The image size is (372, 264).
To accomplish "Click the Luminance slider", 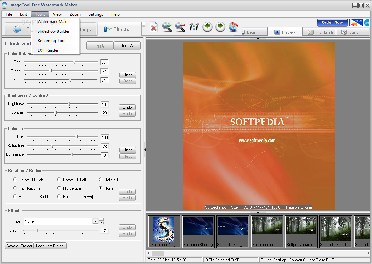I will pyautogui.click(x=64, y=155).
